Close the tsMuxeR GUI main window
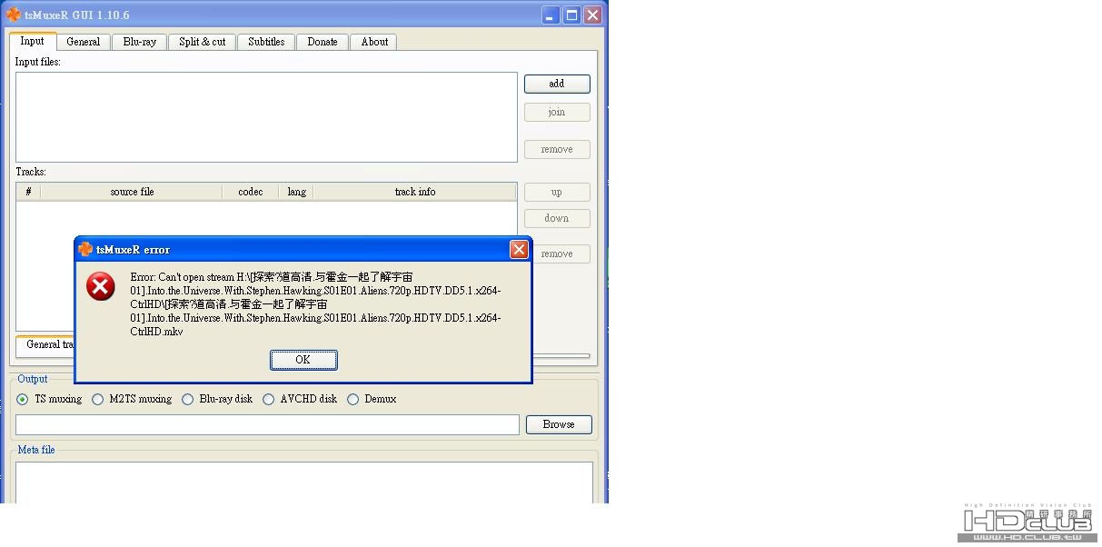1102x547 pixels. click(x=592, y=15)
